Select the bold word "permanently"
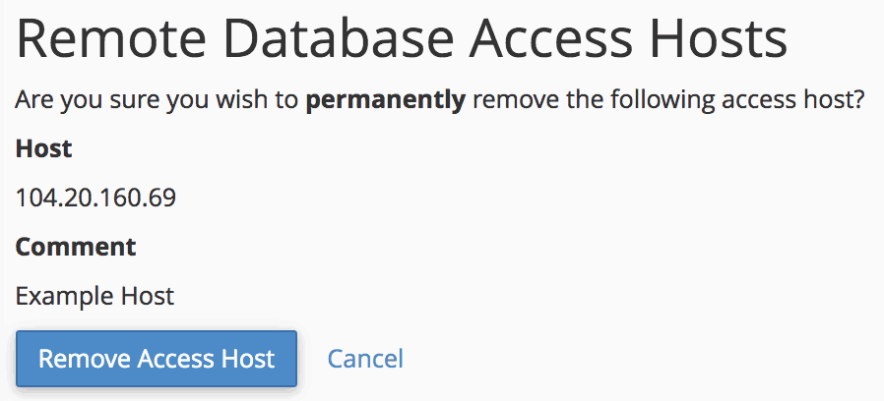 click(385, 101)
